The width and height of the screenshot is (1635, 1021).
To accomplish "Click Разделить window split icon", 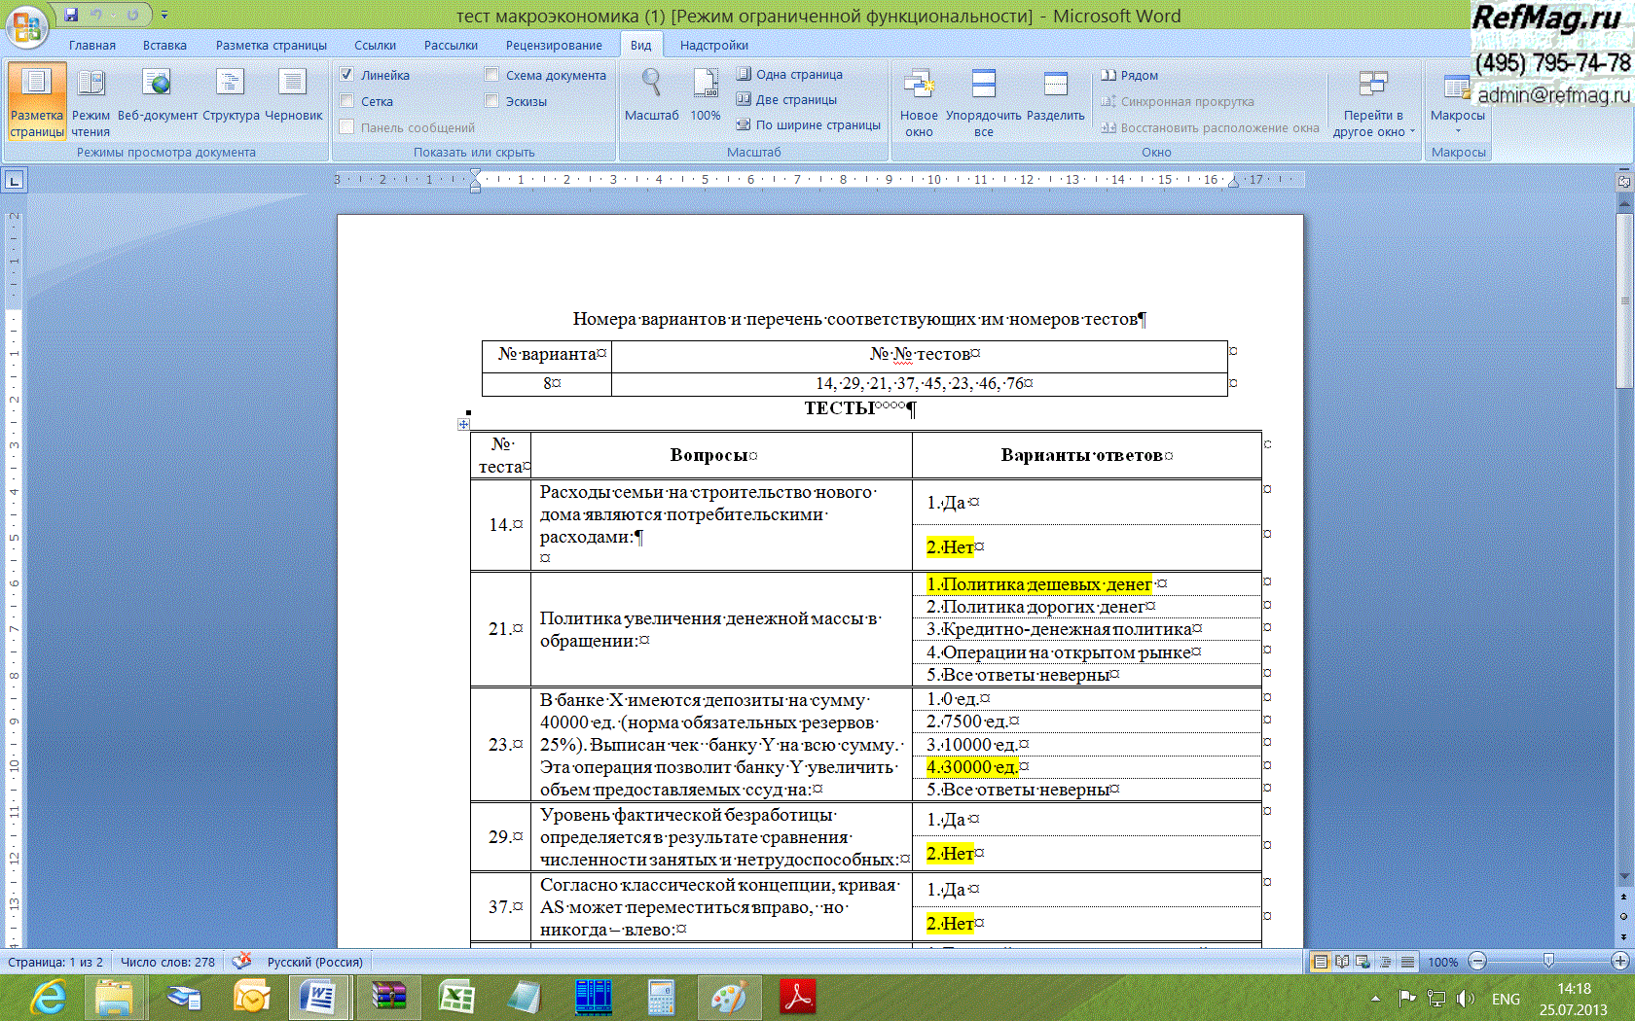I will 1055,97.
